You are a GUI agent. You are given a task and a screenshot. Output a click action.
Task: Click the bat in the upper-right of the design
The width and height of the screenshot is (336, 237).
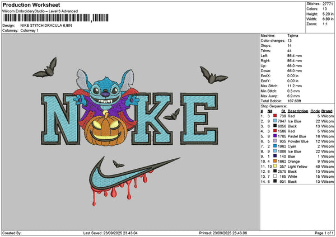pyautogui.click(x=212, y=75)
